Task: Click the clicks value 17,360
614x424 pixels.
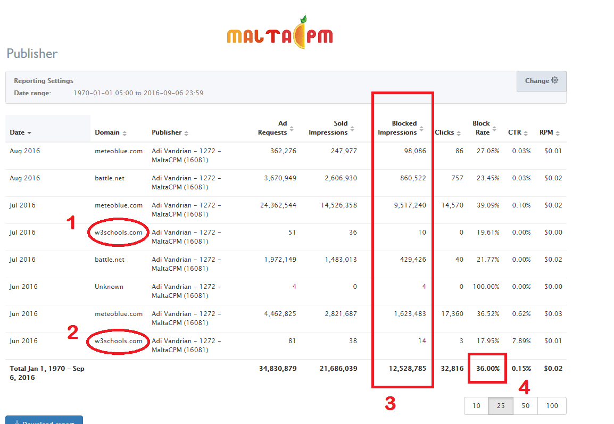Action: (x=452, y=314)
